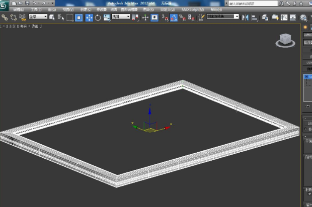Open the 动画 menu
Image resolution: width=312 pixels, height=207 pixels.
(114, 10)
